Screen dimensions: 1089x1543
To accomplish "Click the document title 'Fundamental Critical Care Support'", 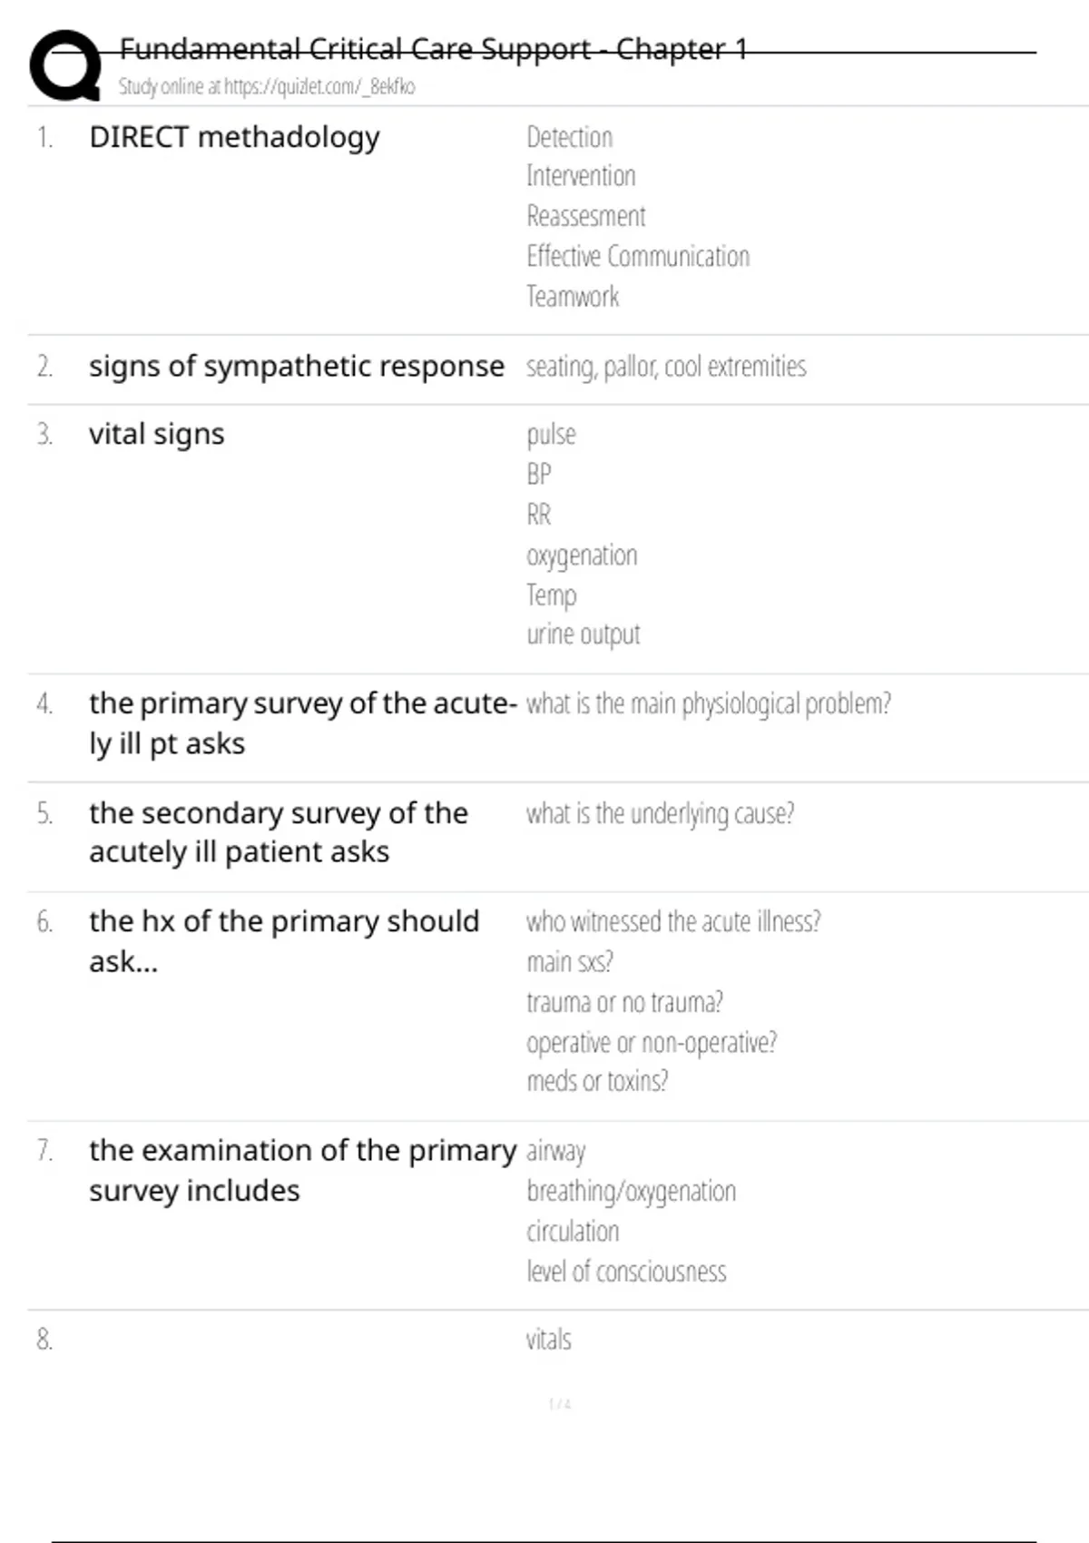I will [x=433, y=49].
